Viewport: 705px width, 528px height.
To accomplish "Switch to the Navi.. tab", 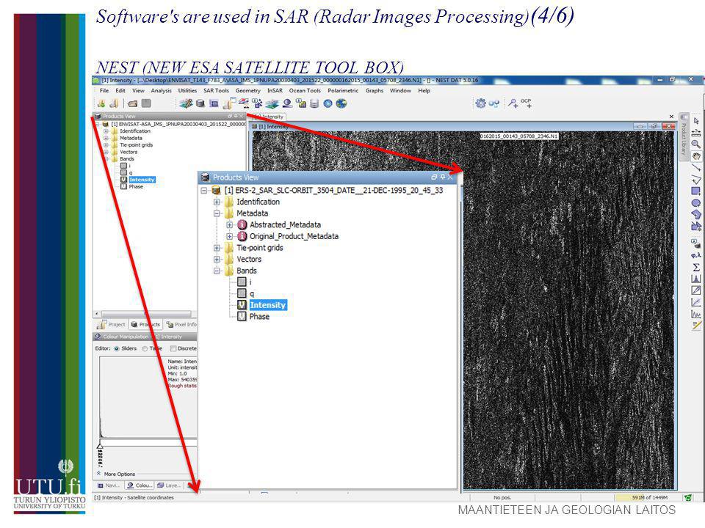I will (108, 485).
